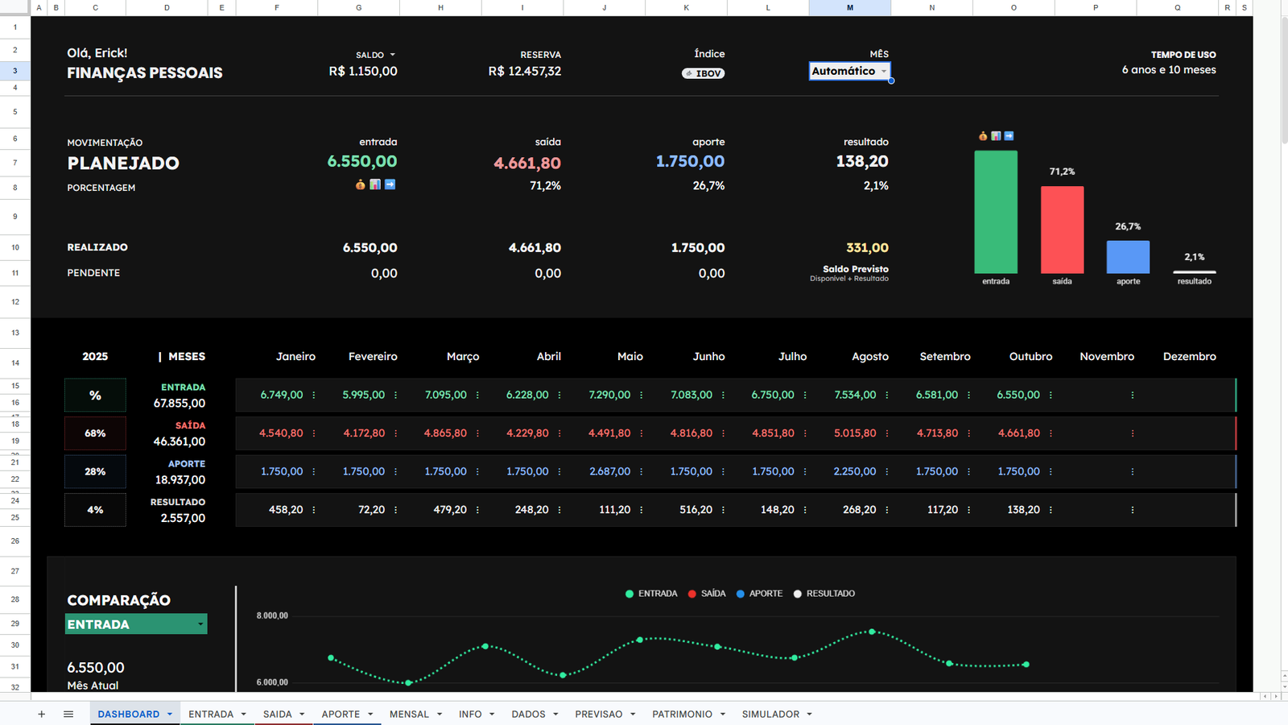Click the red saída bar in chart
Screen dimensions: 1288x725
pos(1062,230)
